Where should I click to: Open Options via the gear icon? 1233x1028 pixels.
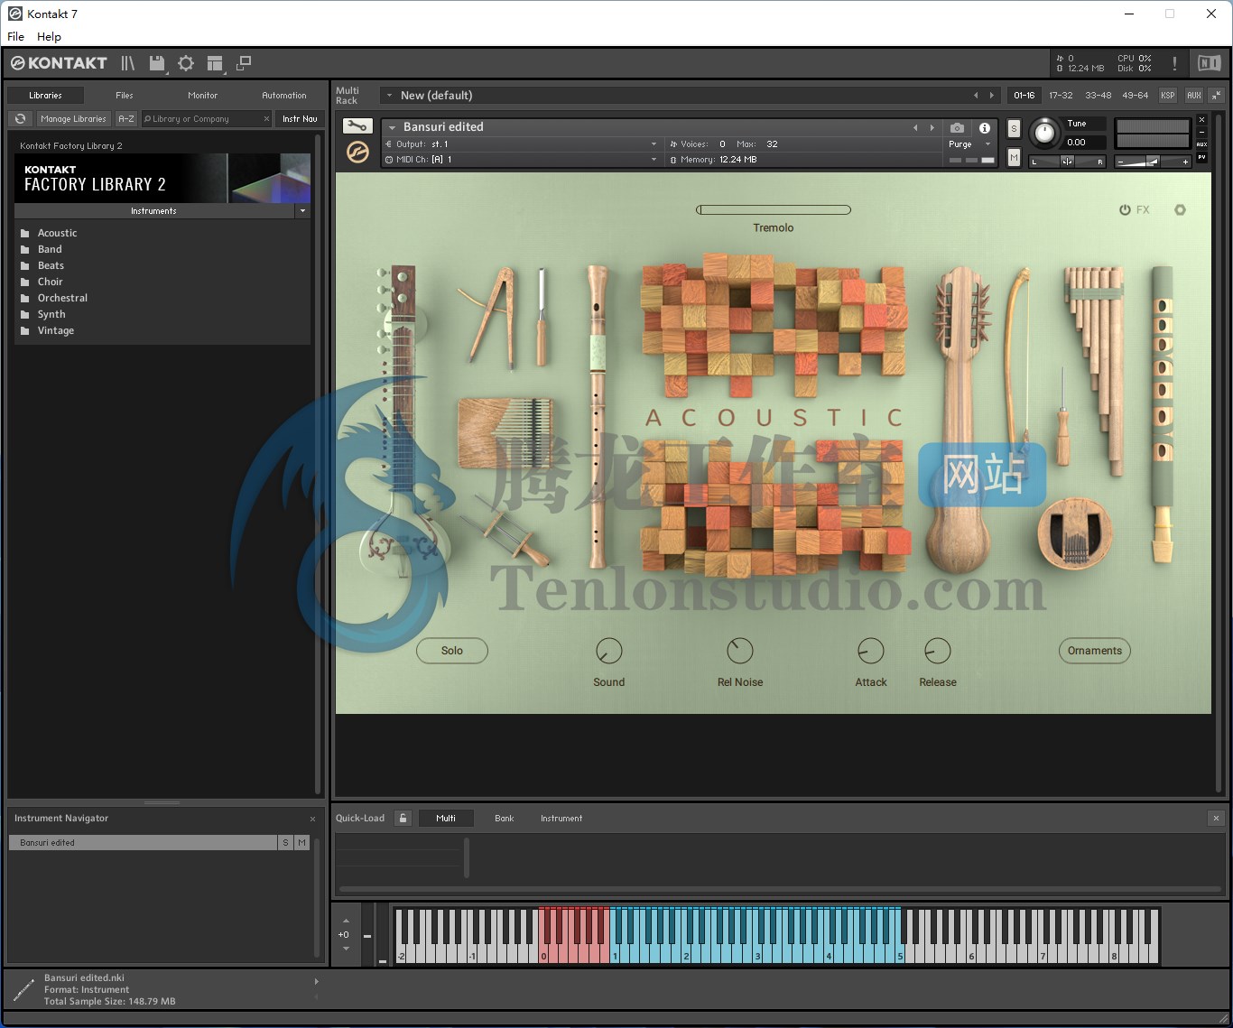[186, 63]
